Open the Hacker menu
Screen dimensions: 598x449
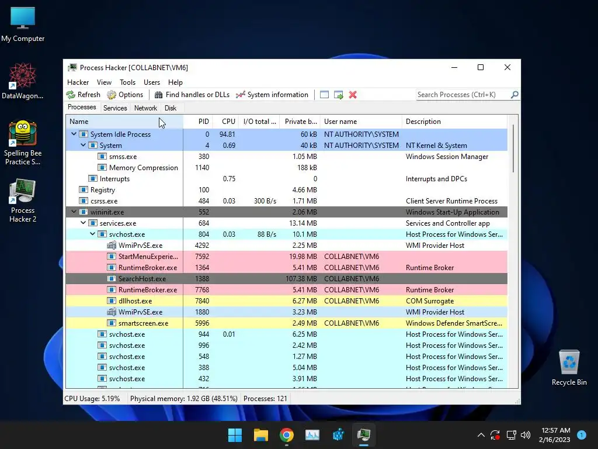click(78, 82)
